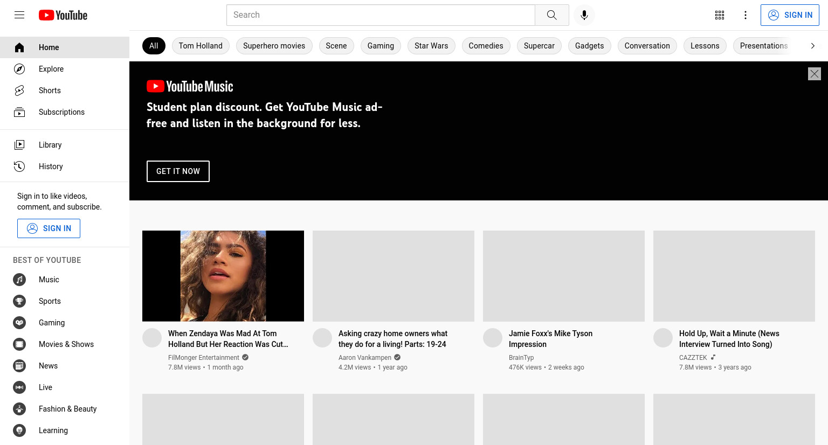Open Hold Up Wait a Minute thumbnail
This screenshot has height=445, width=828.
pyautogui.click(x=734, y=276)
